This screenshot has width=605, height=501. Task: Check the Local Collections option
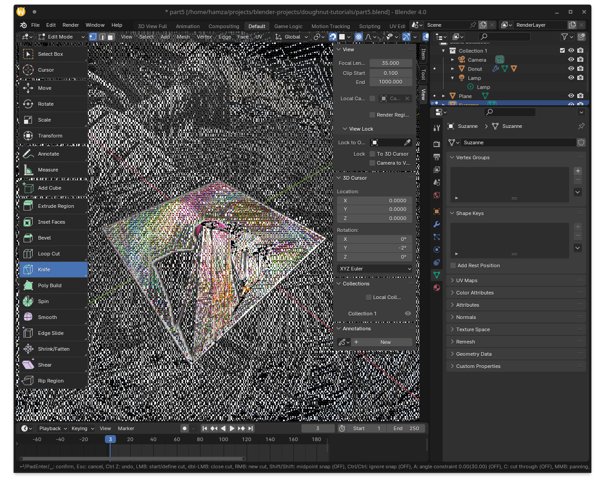click(369, 297)
